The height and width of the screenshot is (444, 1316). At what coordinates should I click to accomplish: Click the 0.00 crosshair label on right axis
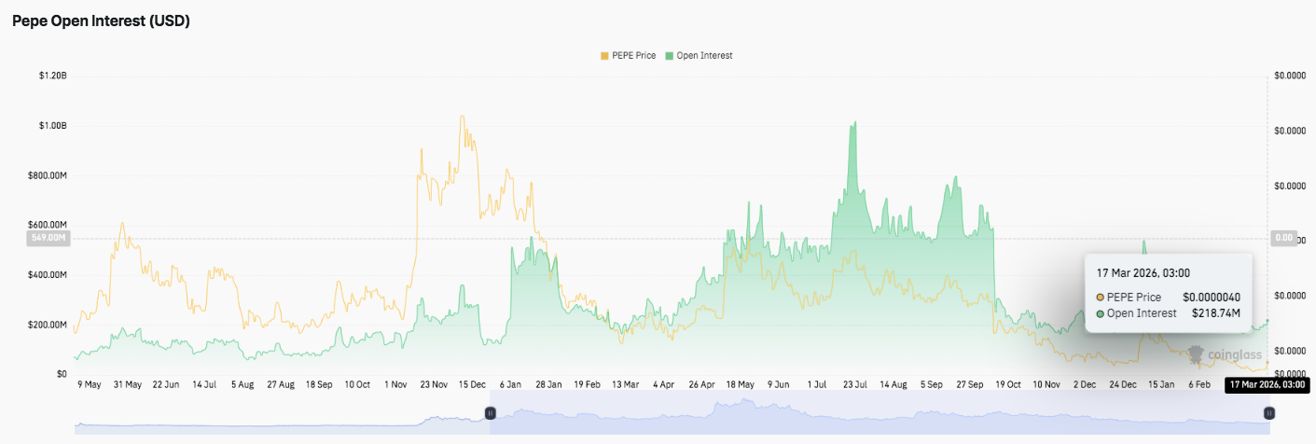tap(1283, 239)
